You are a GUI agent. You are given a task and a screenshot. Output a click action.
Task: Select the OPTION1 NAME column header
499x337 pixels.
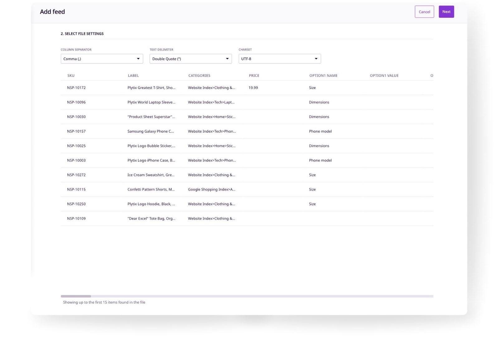[323, 75]
